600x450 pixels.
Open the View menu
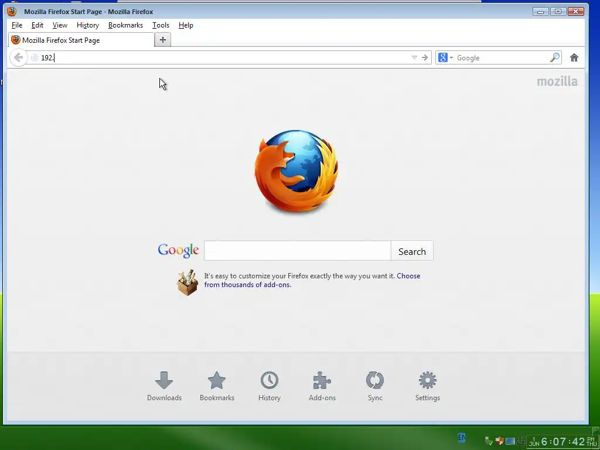[60, 25]
